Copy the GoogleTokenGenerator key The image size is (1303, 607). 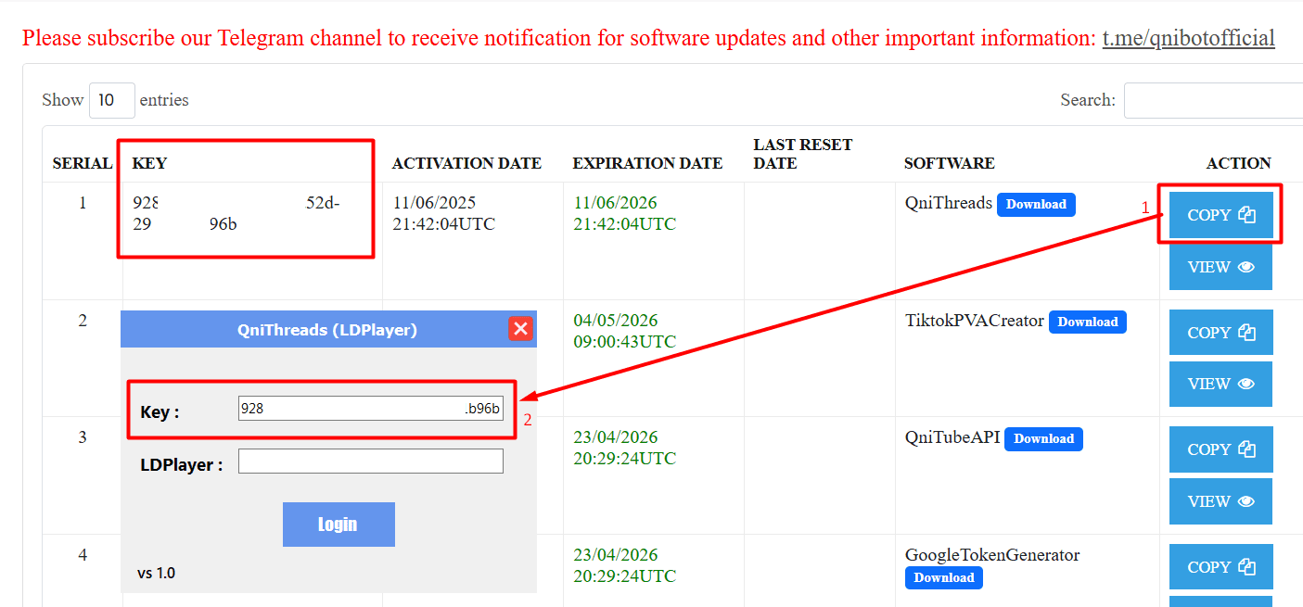(x=1220, y=567)
